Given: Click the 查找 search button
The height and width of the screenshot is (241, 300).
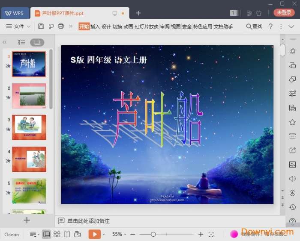Looking at the screenshot, I should click(x=254, y=26).
